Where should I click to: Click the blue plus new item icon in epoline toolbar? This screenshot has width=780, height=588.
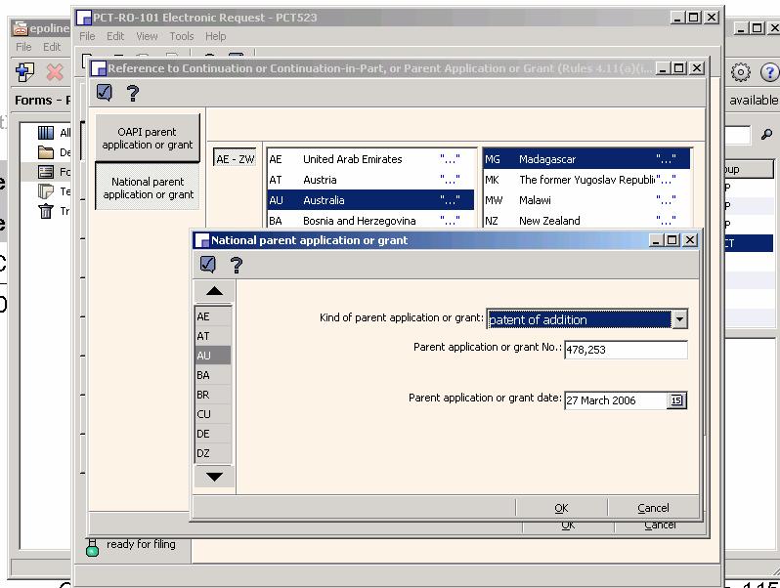pos(24,72)
